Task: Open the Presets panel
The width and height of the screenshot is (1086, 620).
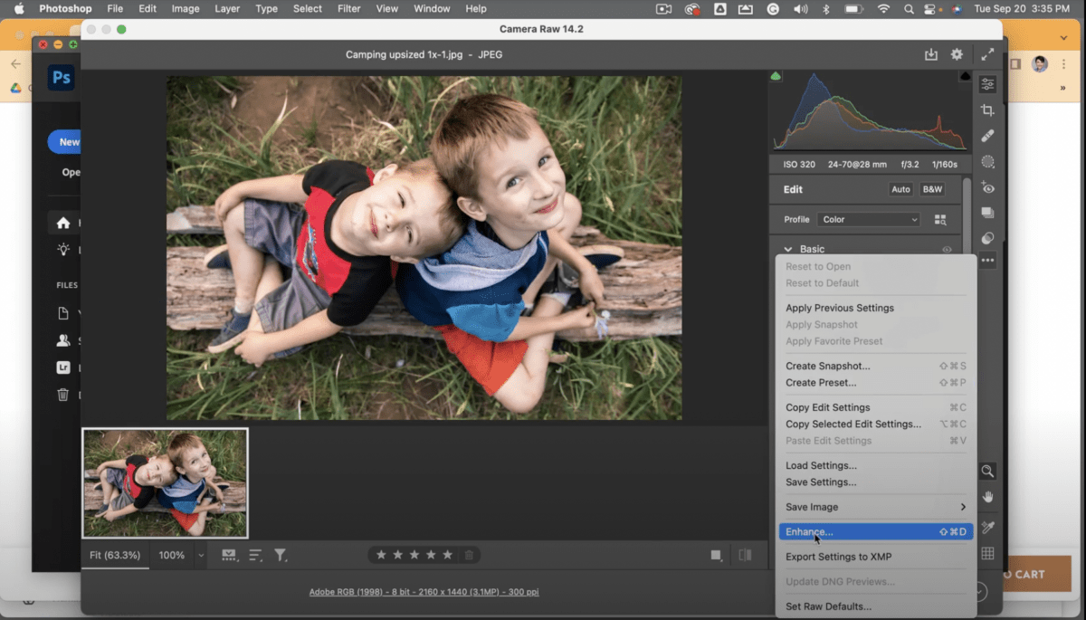Action: tap(987, 213)
